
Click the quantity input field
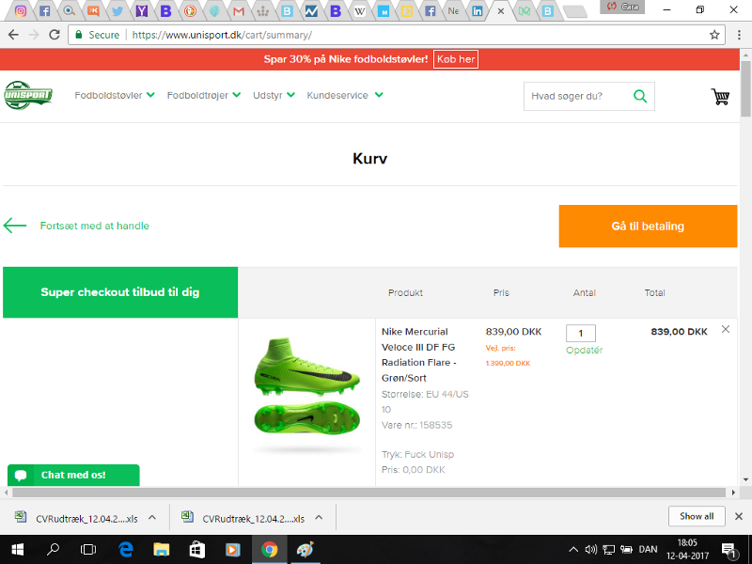click(x=581, y=333)
